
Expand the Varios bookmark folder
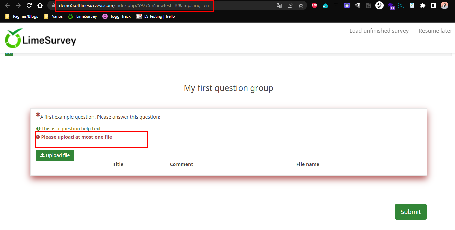(54, 16)
